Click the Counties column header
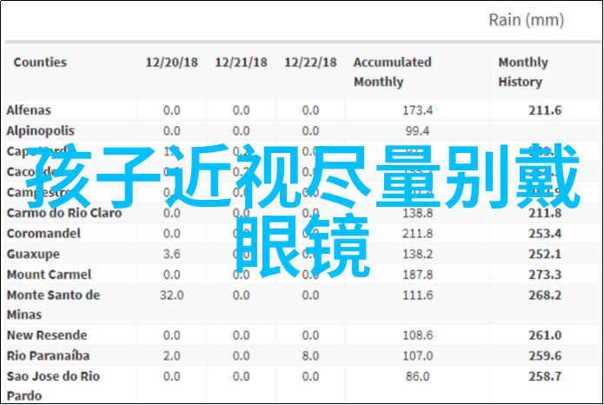 click(x=40, y=63)
